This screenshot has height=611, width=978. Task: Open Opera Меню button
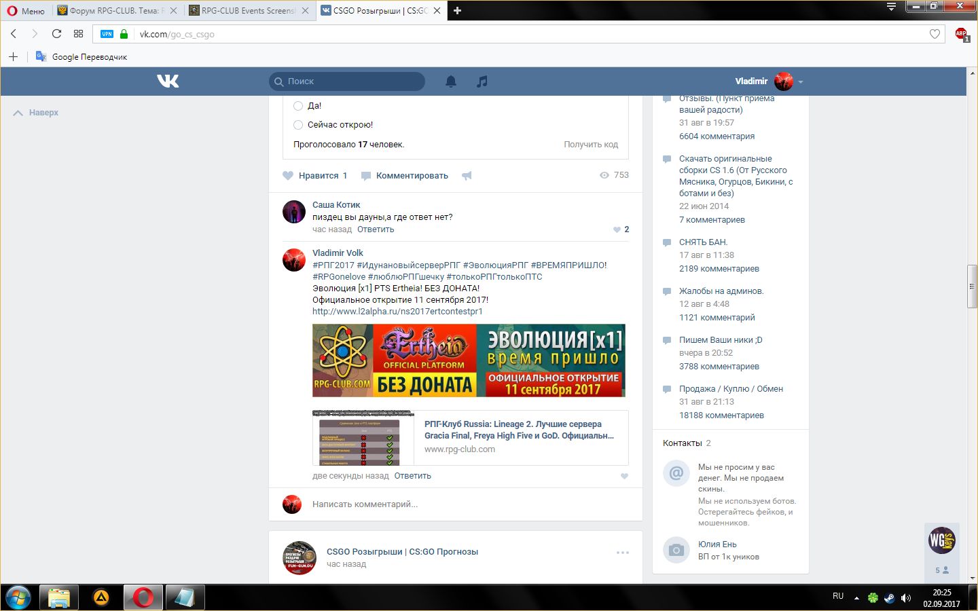26,11
